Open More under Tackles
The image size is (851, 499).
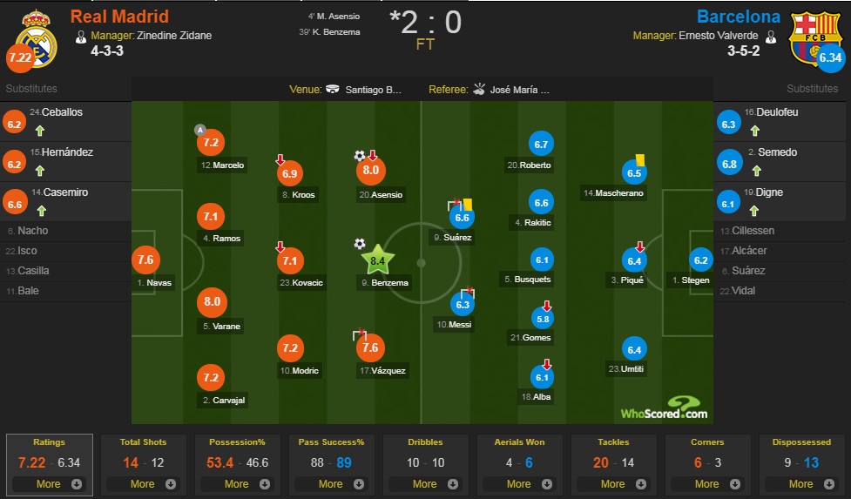pos(613,483)
